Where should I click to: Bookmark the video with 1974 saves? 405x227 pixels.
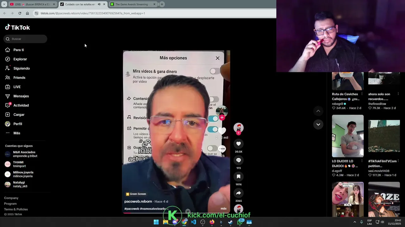click(239, 177)
